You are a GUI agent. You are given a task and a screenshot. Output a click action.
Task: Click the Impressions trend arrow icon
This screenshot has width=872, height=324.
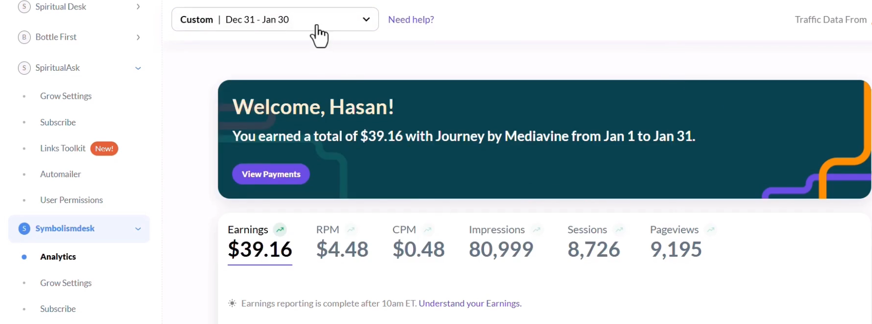(x=537, y=230)
